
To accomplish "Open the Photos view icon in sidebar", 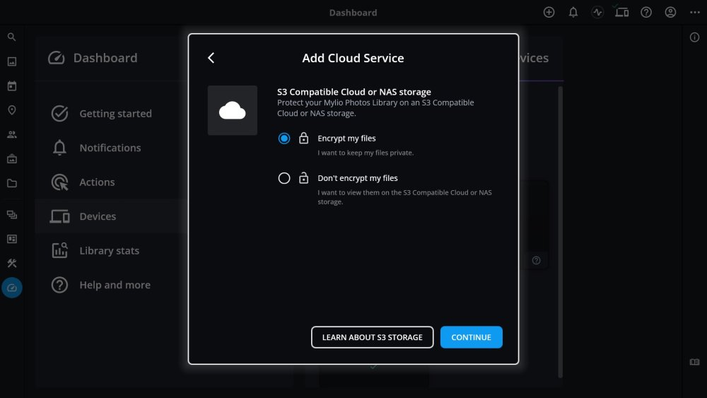I will tap(12, 62).
